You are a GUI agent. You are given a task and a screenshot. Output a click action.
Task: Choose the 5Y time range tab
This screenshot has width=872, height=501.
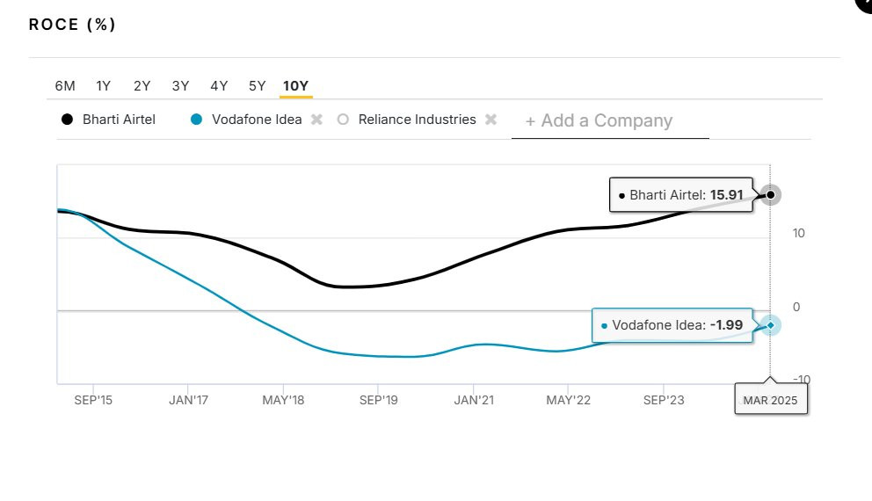[257, 85]
